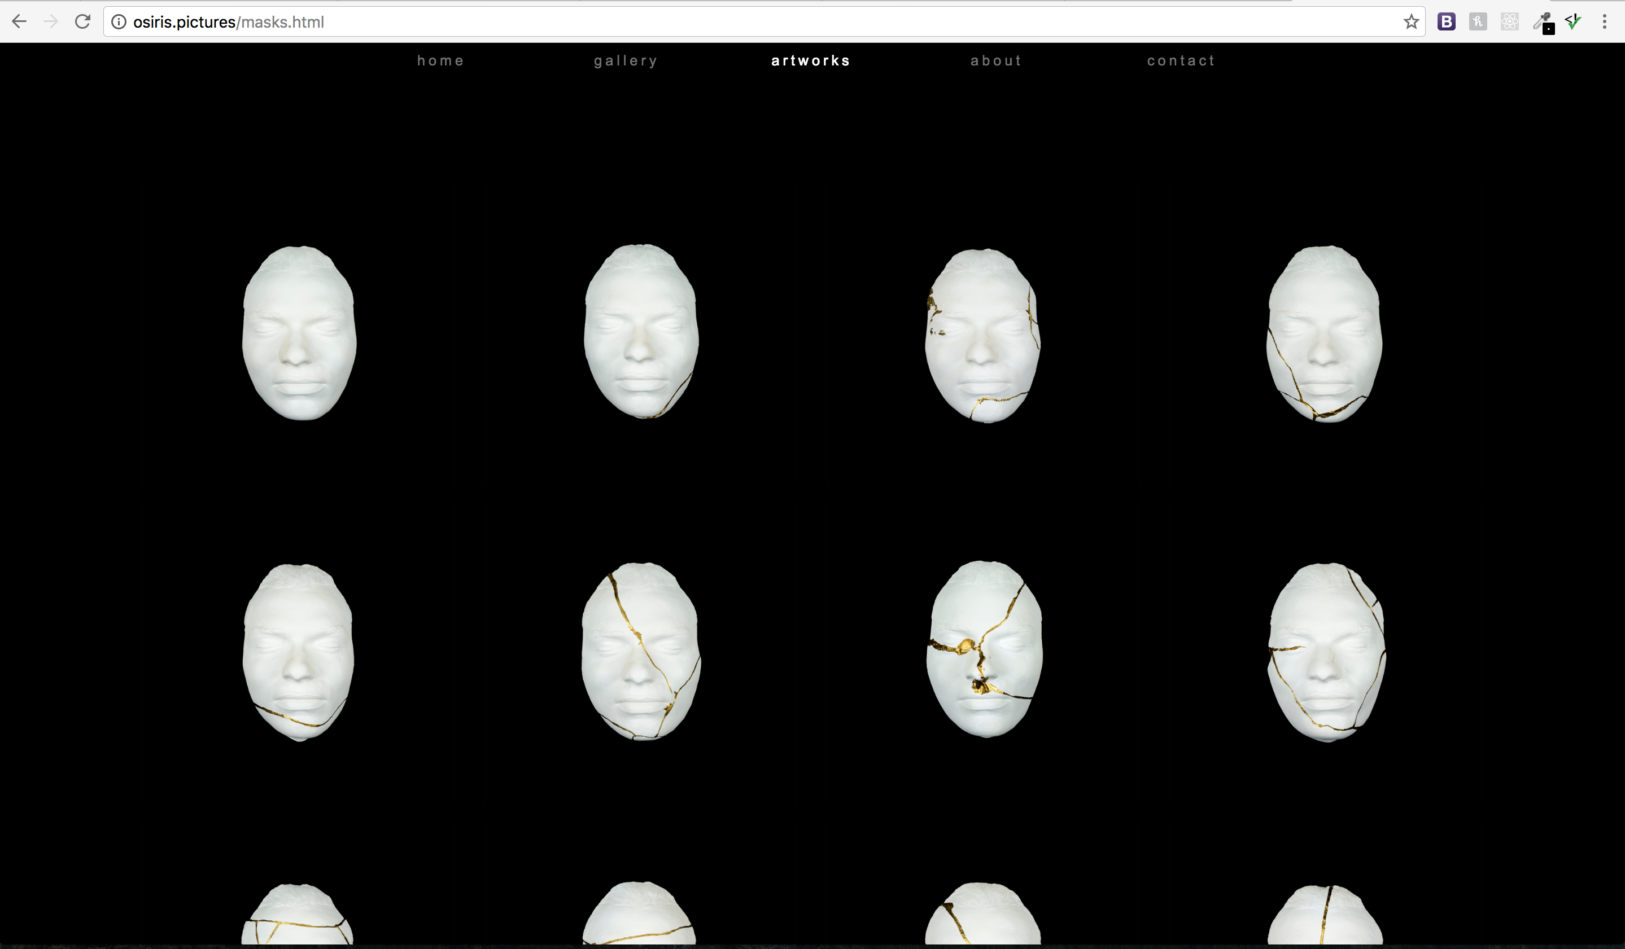The width and height of the screenshot is (1625, 949).
Task: Click the Bootstrap extension icon
Action: 1446,22
